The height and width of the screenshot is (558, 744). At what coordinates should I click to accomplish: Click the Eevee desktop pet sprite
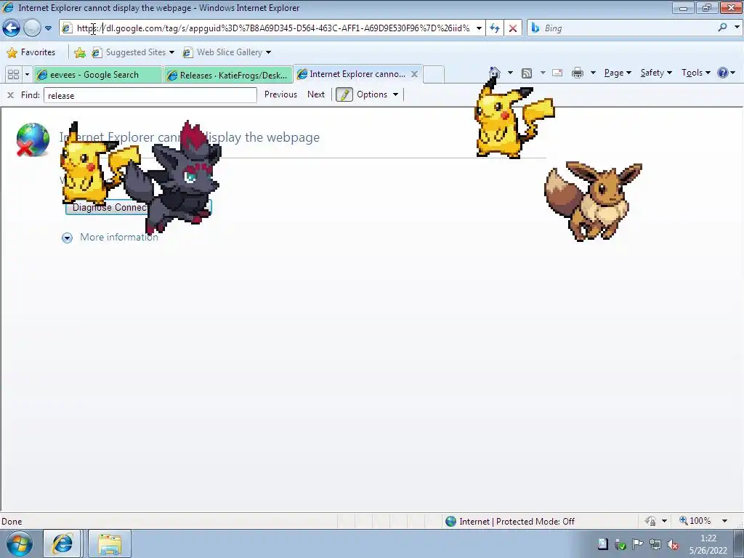[593, 201]
